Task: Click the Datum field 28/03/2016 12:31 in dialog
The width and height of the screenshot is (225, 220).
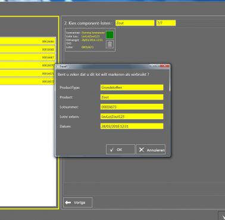Action: [132, 126]
